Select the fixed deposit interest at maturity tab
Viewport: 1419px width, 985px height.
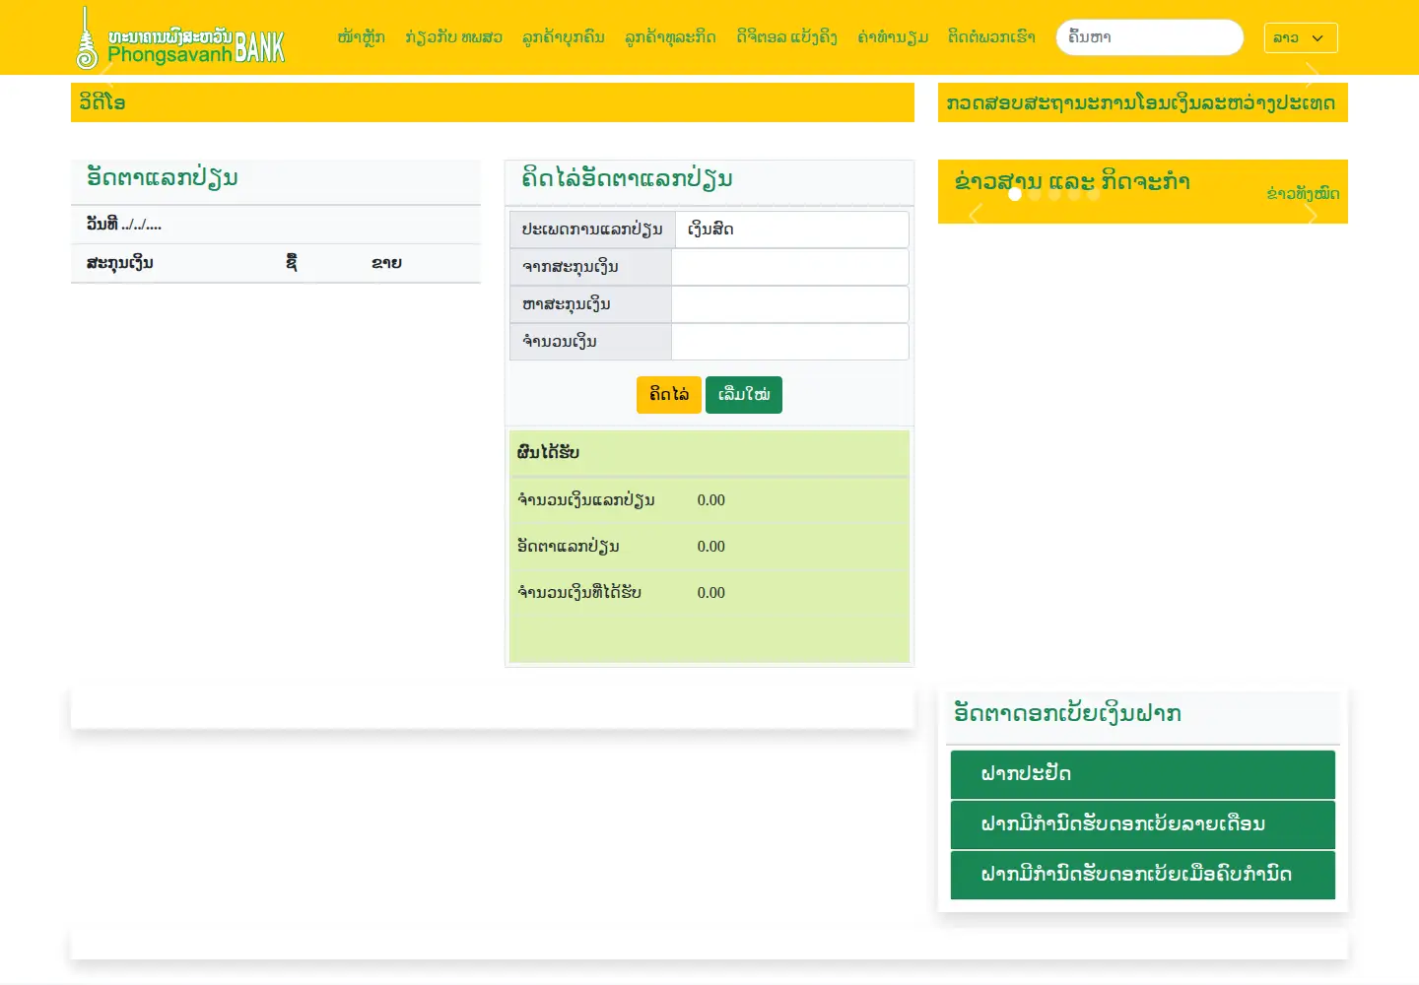click(1143, 875)
